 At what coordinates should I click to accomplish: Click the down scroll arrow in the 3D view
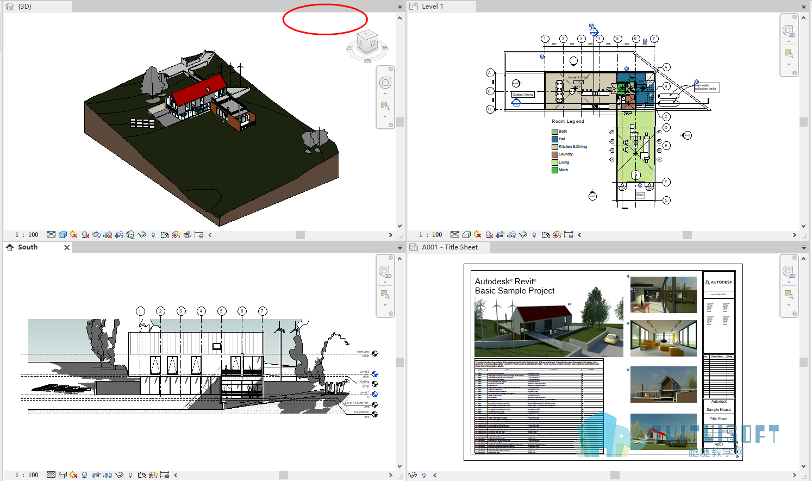coord(400,226)
